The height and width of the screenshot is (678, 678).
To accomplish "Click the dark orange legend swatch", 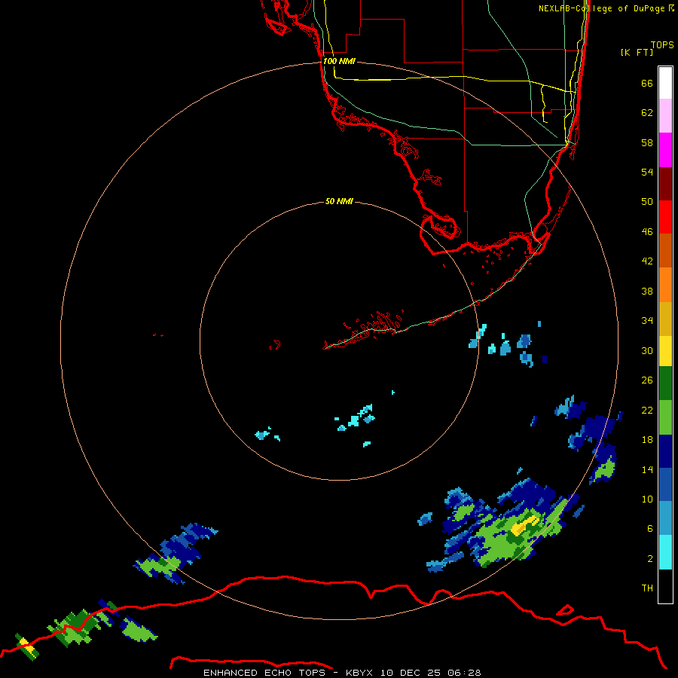I will (x=665, y=250).
